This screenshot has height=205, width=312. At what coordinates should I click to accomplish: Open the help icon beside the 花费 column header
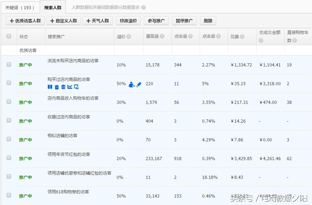(241, 36)
